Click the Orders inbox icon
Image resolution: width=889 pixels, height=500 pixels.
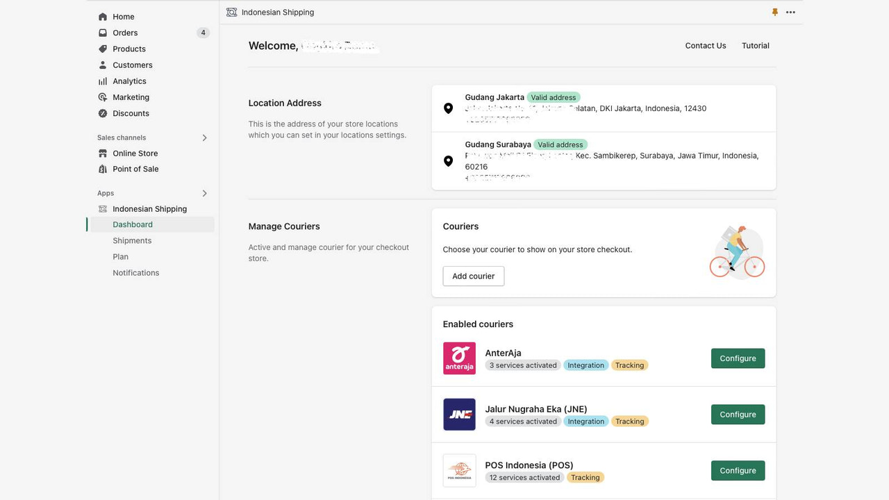click(x=103, y=33)
